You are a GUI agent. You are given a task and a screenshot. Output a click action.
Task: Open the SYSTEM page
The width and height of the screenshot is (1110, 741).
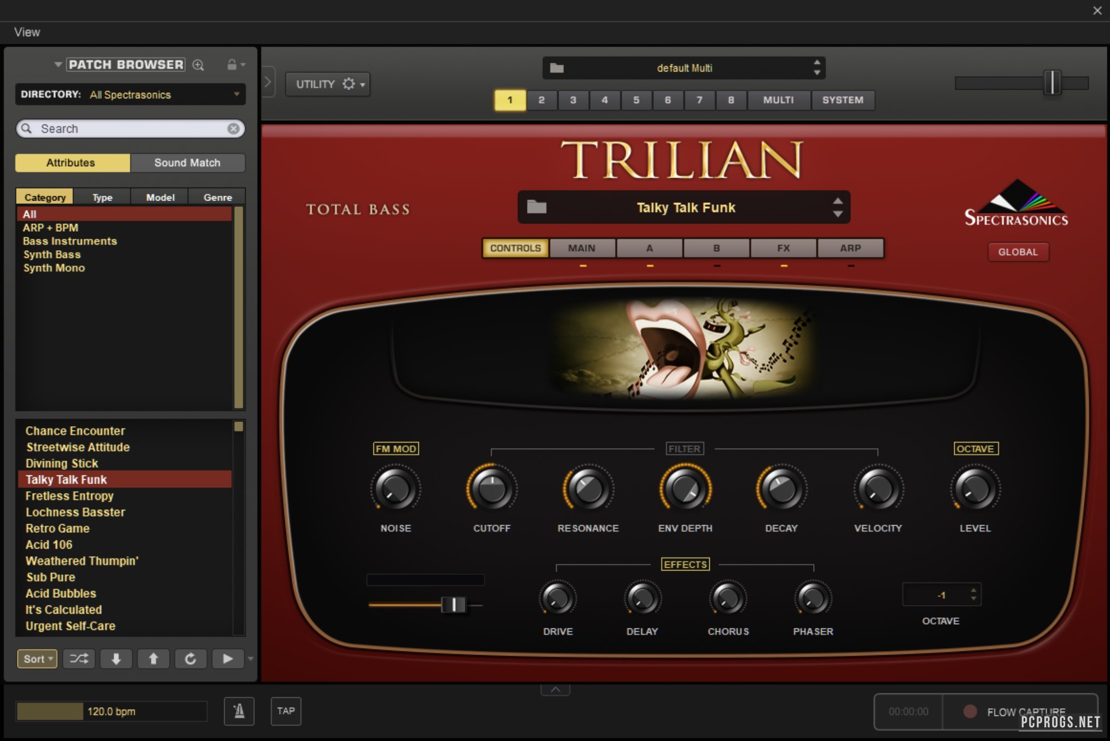(x=843, y=100)
